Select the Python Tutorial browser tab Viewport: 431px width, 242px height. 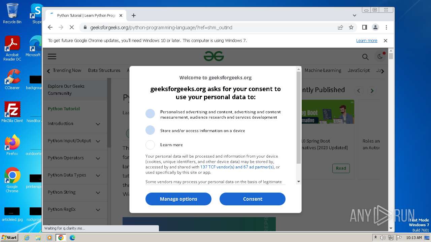[86, 15]
